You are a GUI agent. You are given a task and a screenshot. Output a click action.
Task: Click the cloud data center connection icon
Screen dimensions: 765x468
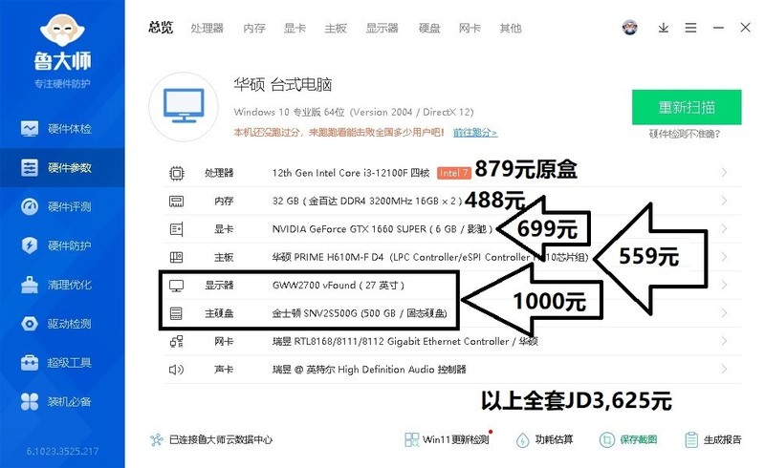click(x=156, y=439)
